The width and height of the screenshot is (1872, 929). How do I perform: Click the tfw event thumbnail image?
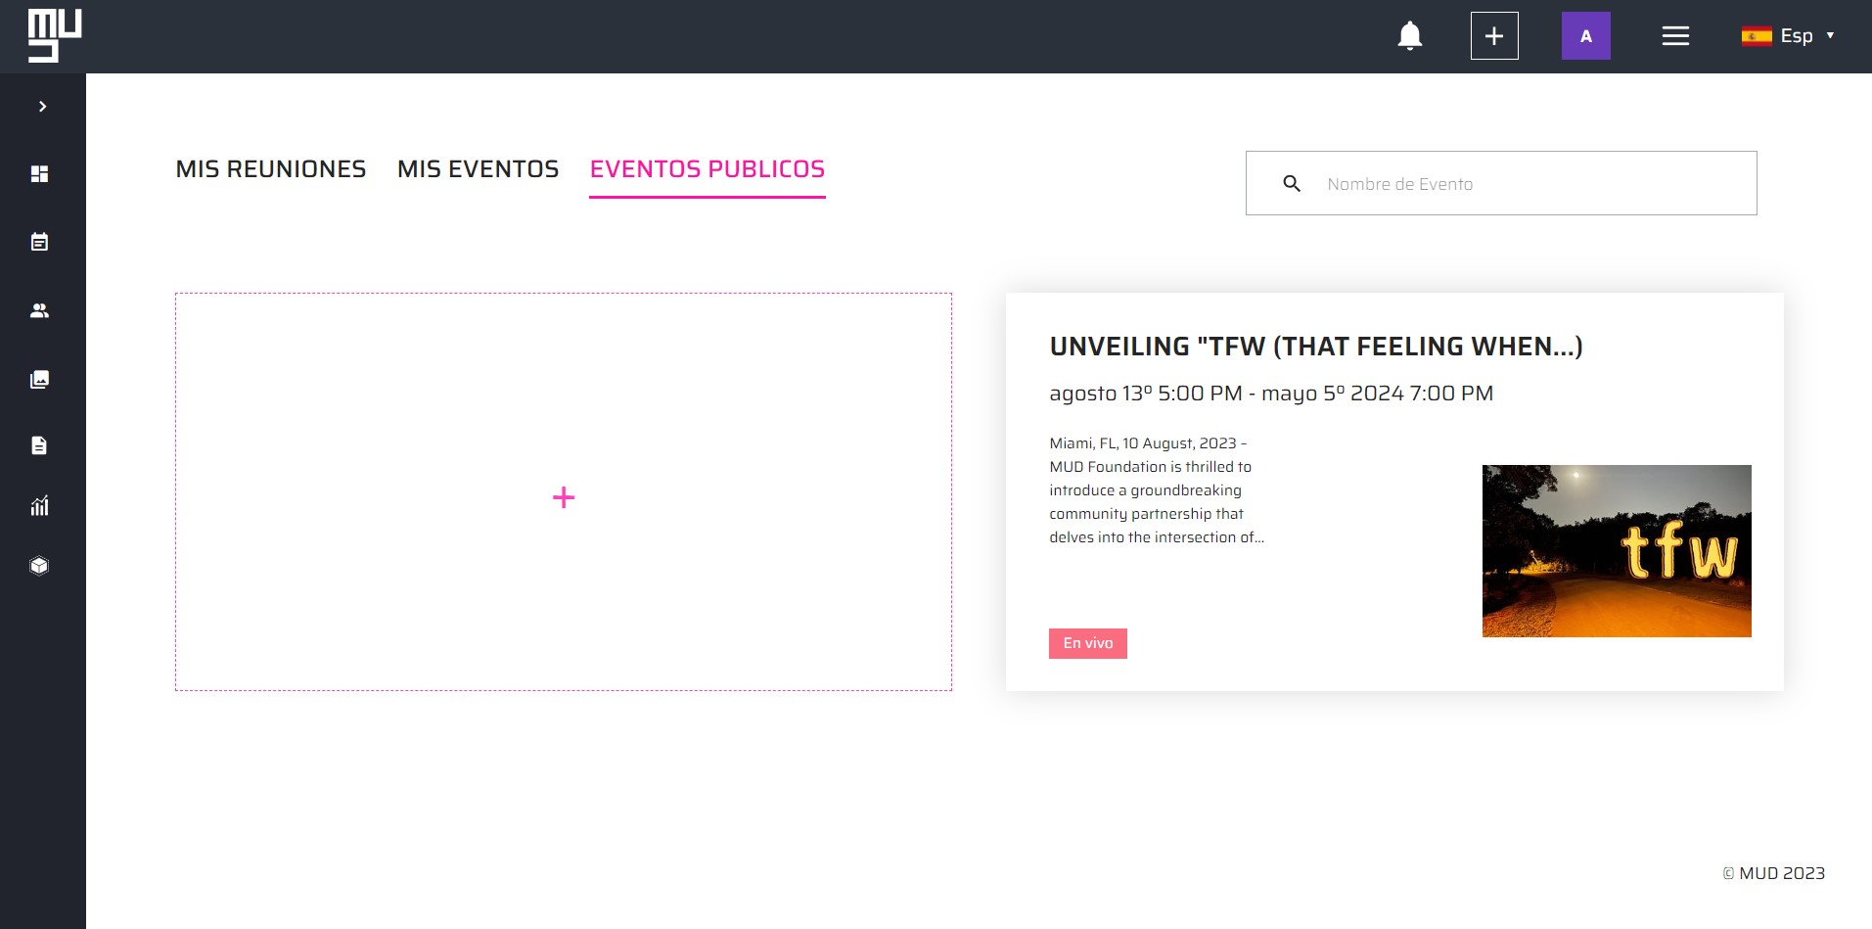point(1617,551)
